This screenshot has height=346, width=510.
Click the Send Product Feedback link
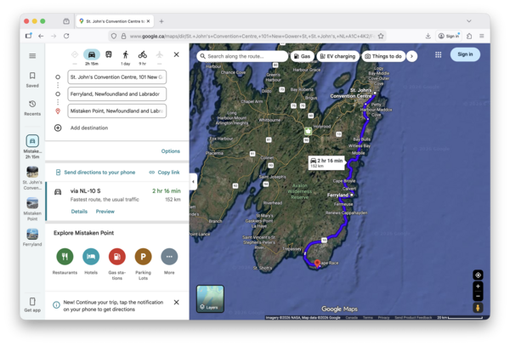413,318
